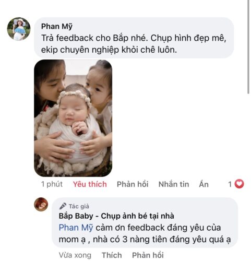
Task: Reply to Bắp Baby's comment via 'Phản hồi'
Action: [148, 255]
